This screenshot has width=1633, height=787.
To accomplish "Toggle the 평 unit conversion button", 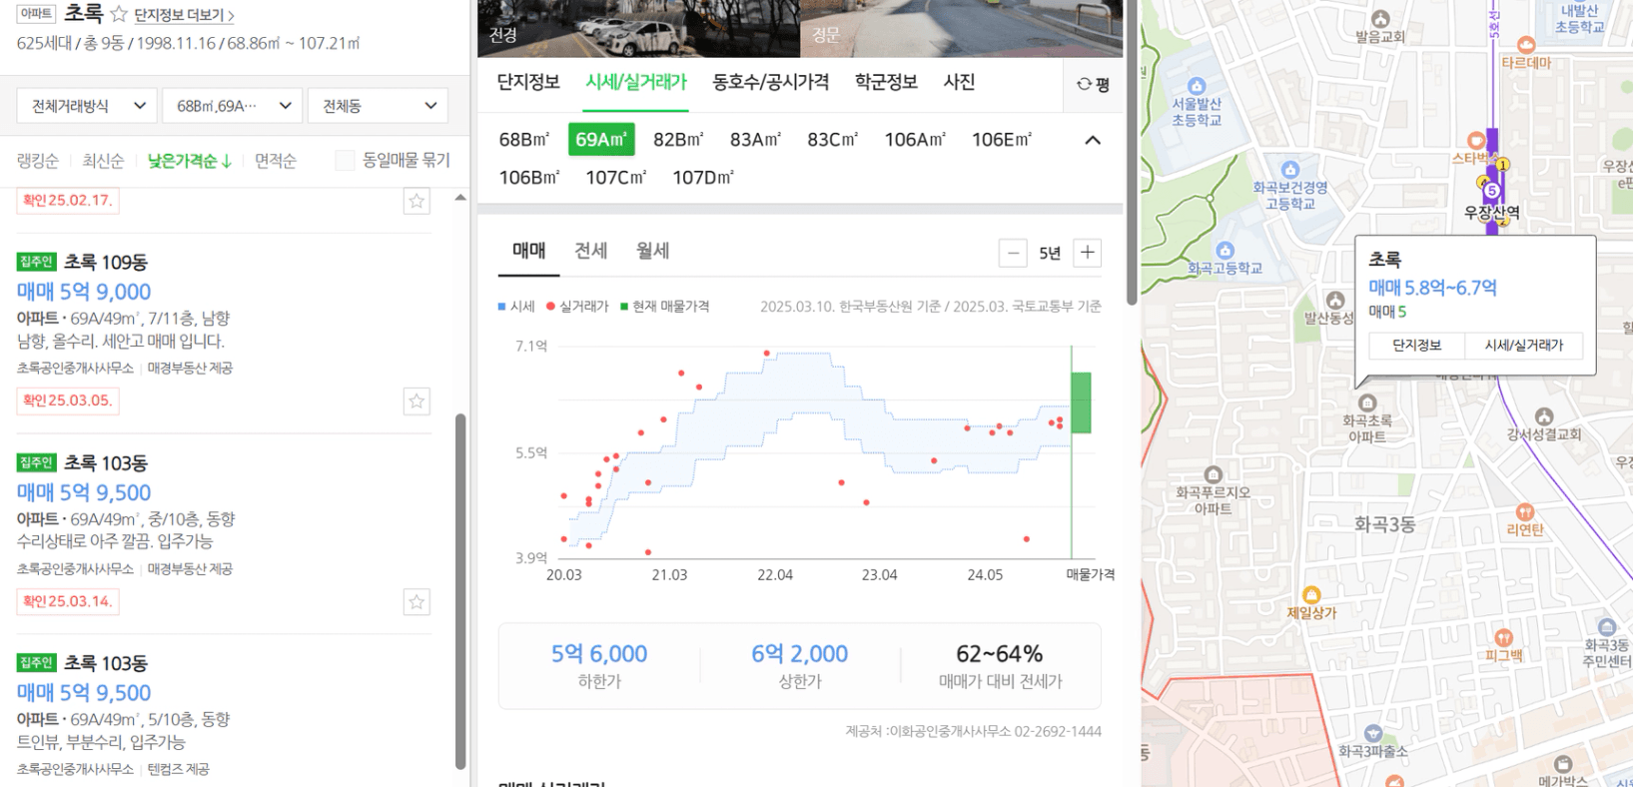I will click(1093, 85).
